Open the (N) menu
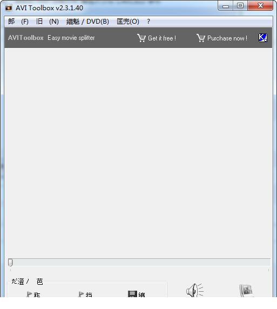 point(48,21)
